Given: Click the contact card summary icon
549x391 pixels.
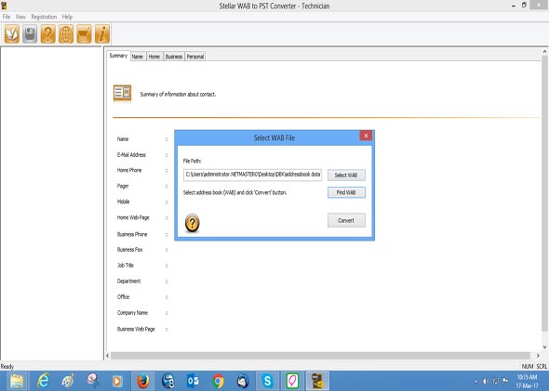Looking at the screenshot, I should pos(122,93).
